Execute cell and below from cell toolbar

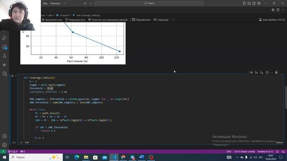pos(262,72)
